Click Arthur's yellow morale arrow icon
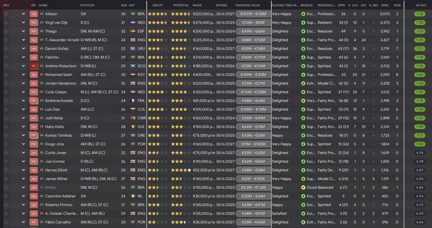Image resolution: width=432 pixels, height=228 pixels. (x=303, y=188)
